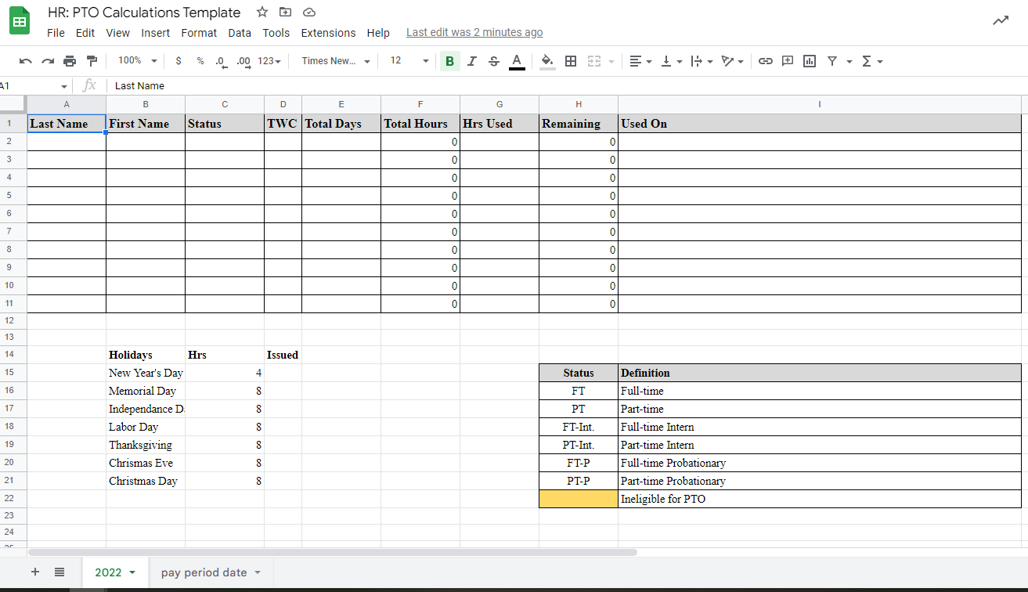Insert a link using the chain icon

766,61
